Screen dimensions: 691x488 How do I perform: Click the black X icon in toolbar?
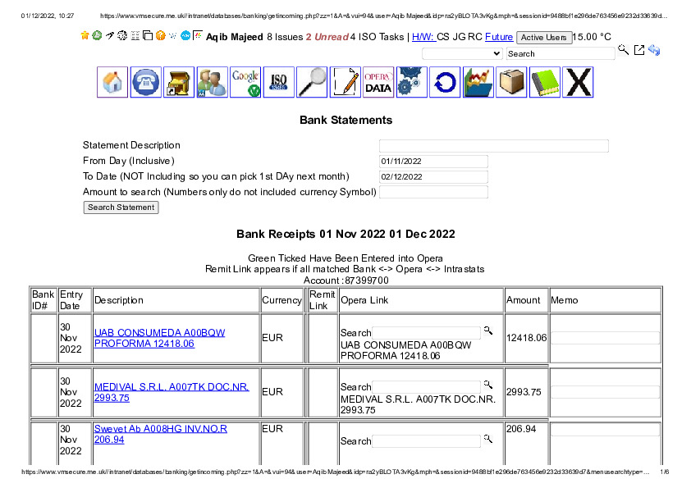[x=578, y=83]
